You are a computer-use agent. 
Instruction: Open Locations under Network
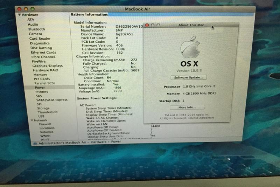click(47, 128)
